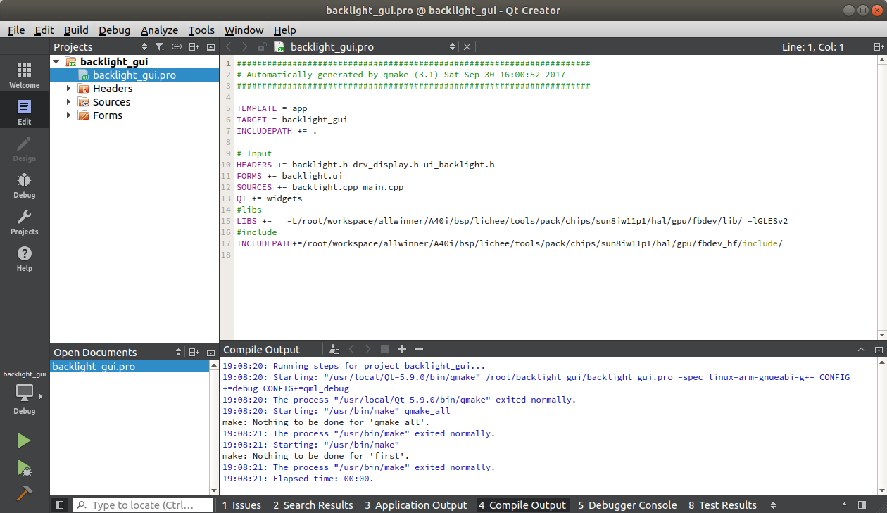Open the Help menu
The image size is (887, 513).
tap(285, 30)
